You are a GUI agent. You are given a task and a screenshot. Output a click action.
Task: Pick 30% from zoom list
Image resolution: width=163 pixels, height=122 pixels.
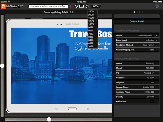point(91,46)
